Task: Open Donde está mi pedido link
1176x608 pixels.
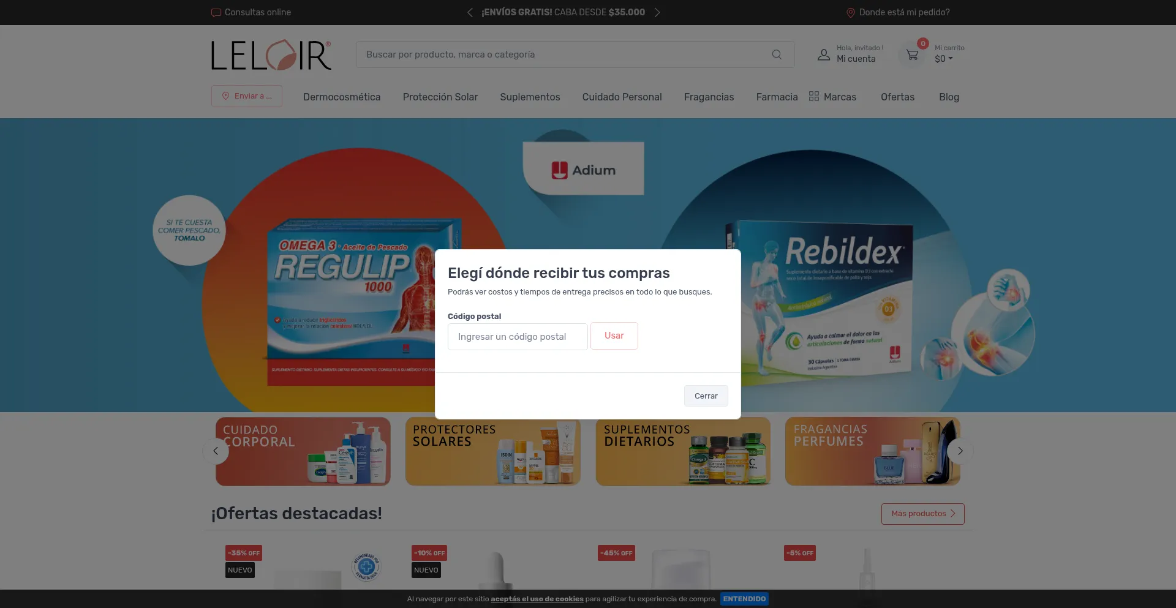Action: click(x=898, y=12)
